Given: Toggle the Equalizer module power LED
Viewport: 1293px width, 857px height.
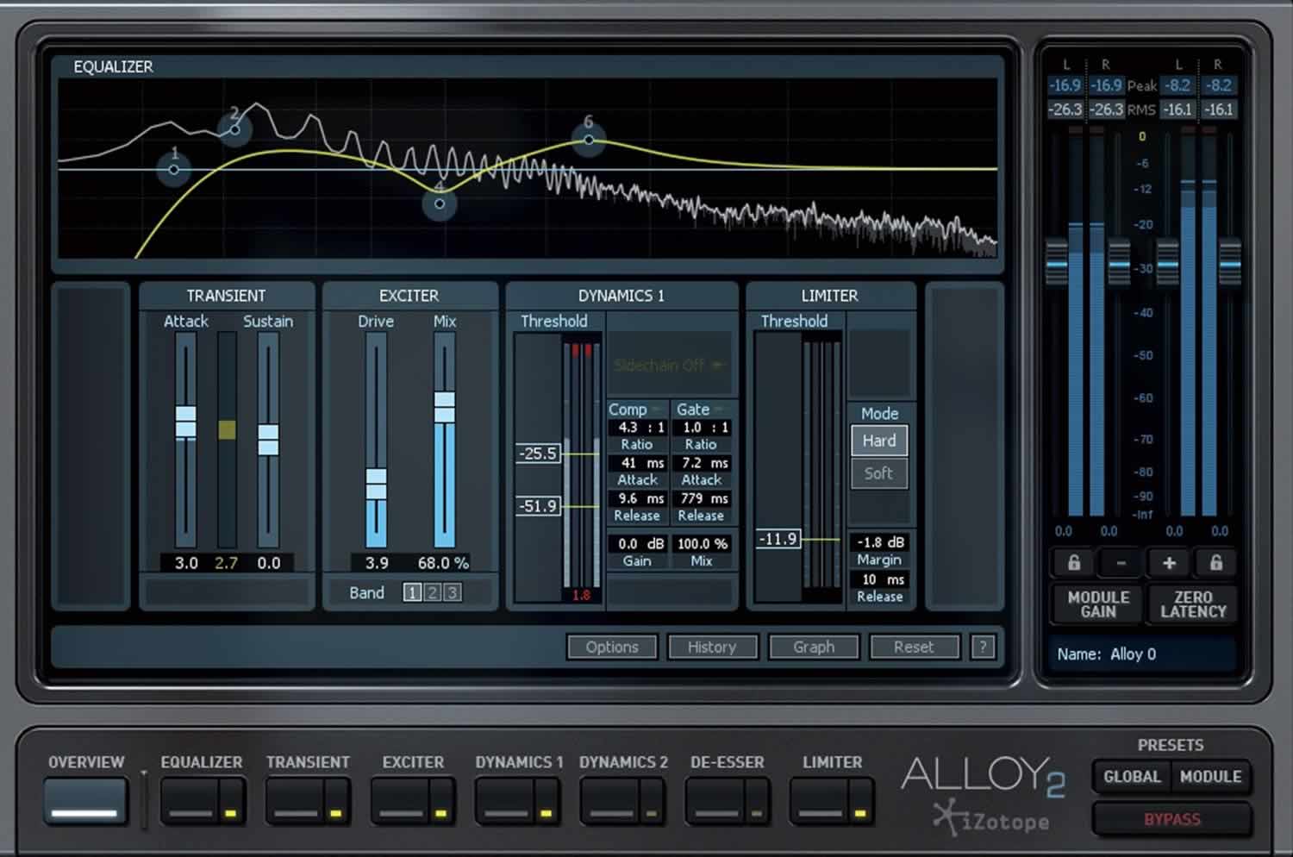Looking at the screenshot, I should click(230, 813).
